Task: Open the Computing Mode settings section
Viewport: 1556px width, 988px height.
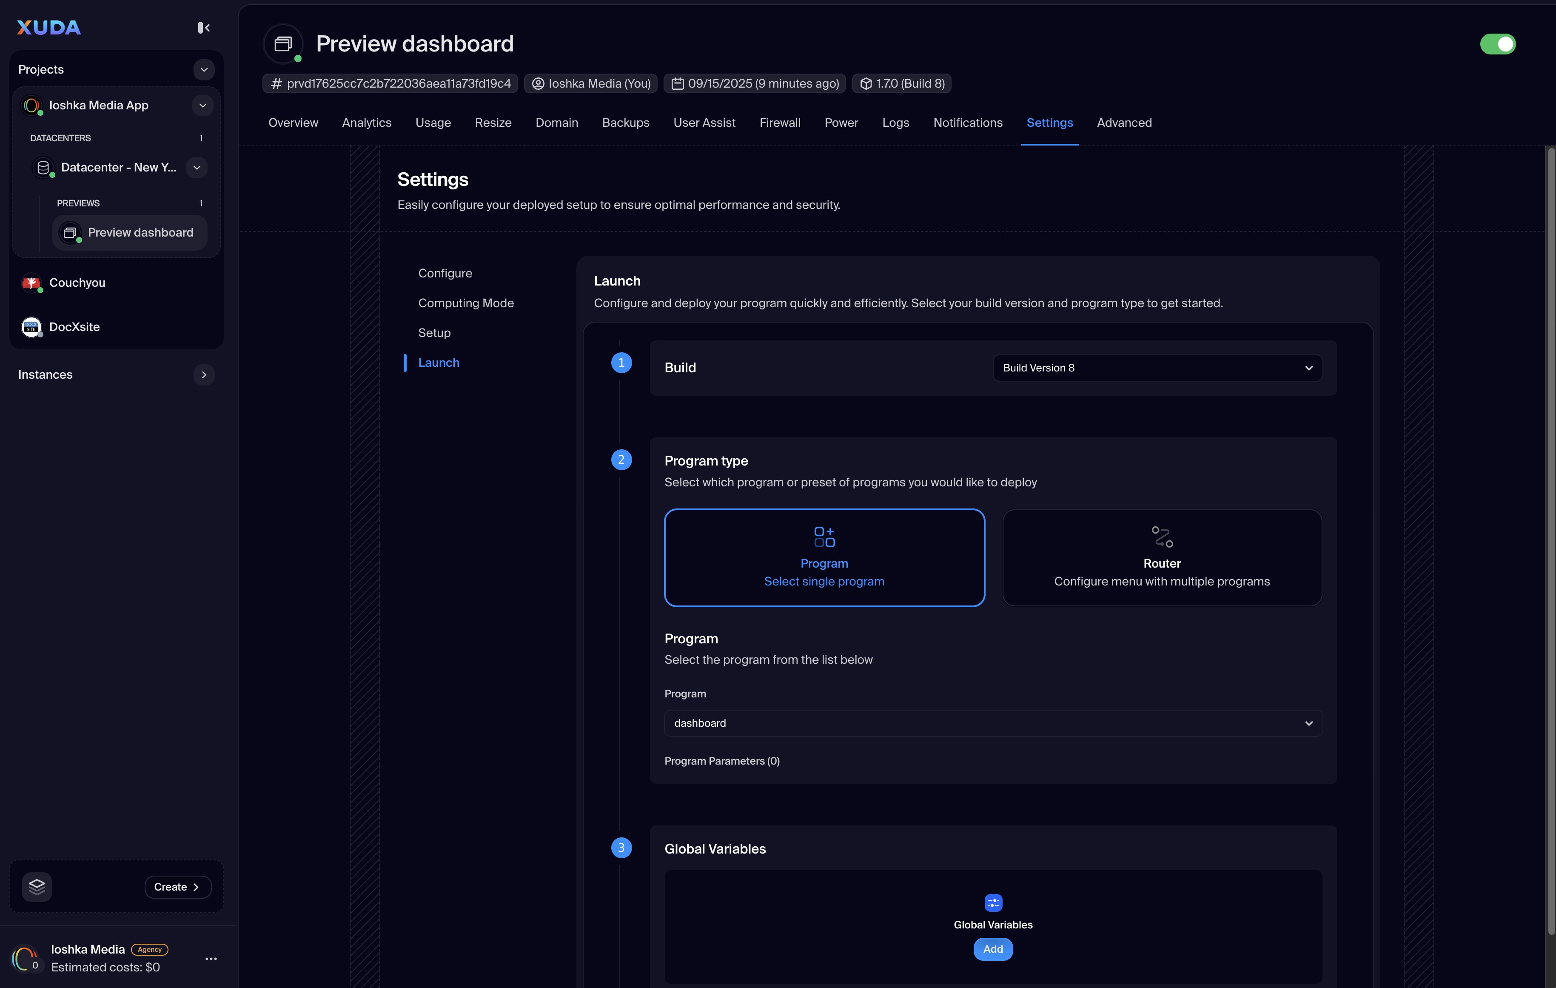Action: click(x=465, y=303)
